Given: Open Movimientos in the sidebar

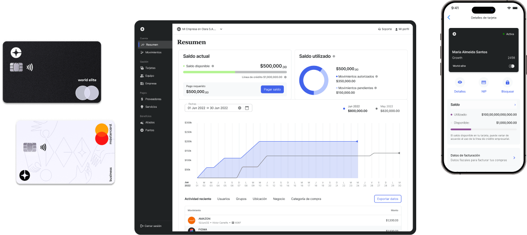Looking at the screenshot, I should pos(153,52).
